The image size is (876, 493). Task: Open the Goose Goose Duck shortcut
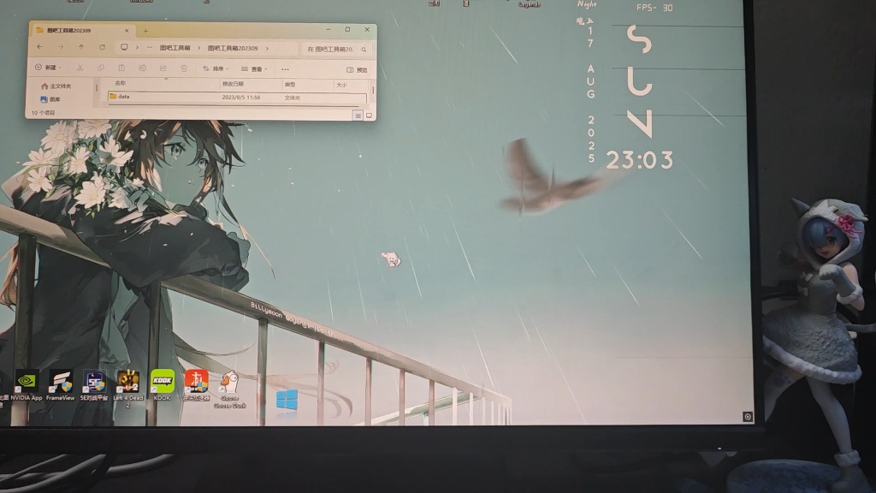point(229,389)
